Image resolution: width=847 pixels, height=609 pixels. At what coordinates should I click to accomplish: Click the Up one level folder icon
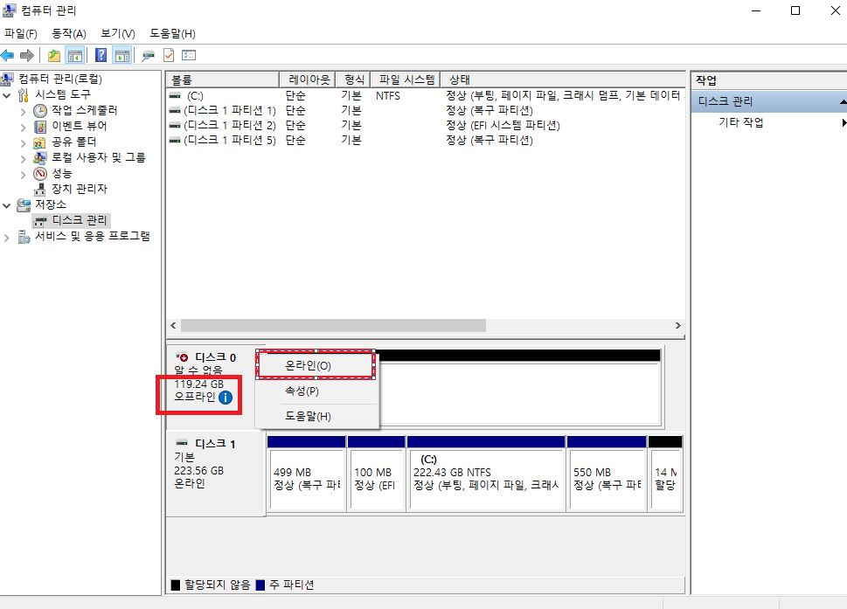pos(54,55)
